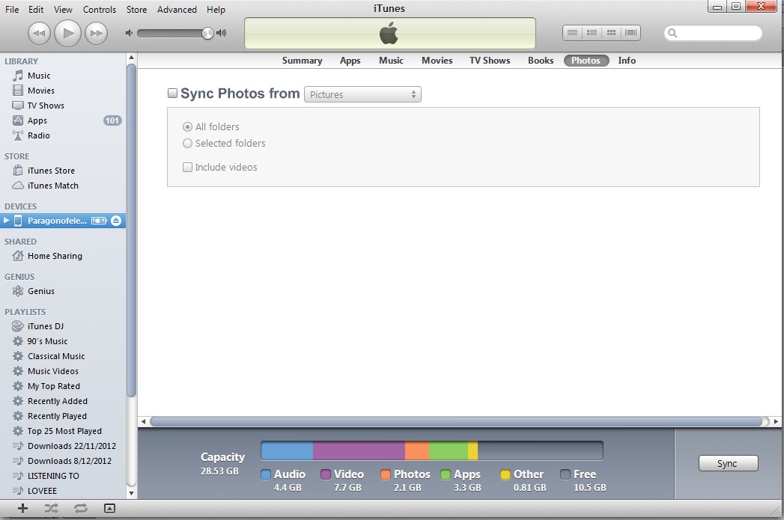Switch to the Summary tab

pos(302,61)
